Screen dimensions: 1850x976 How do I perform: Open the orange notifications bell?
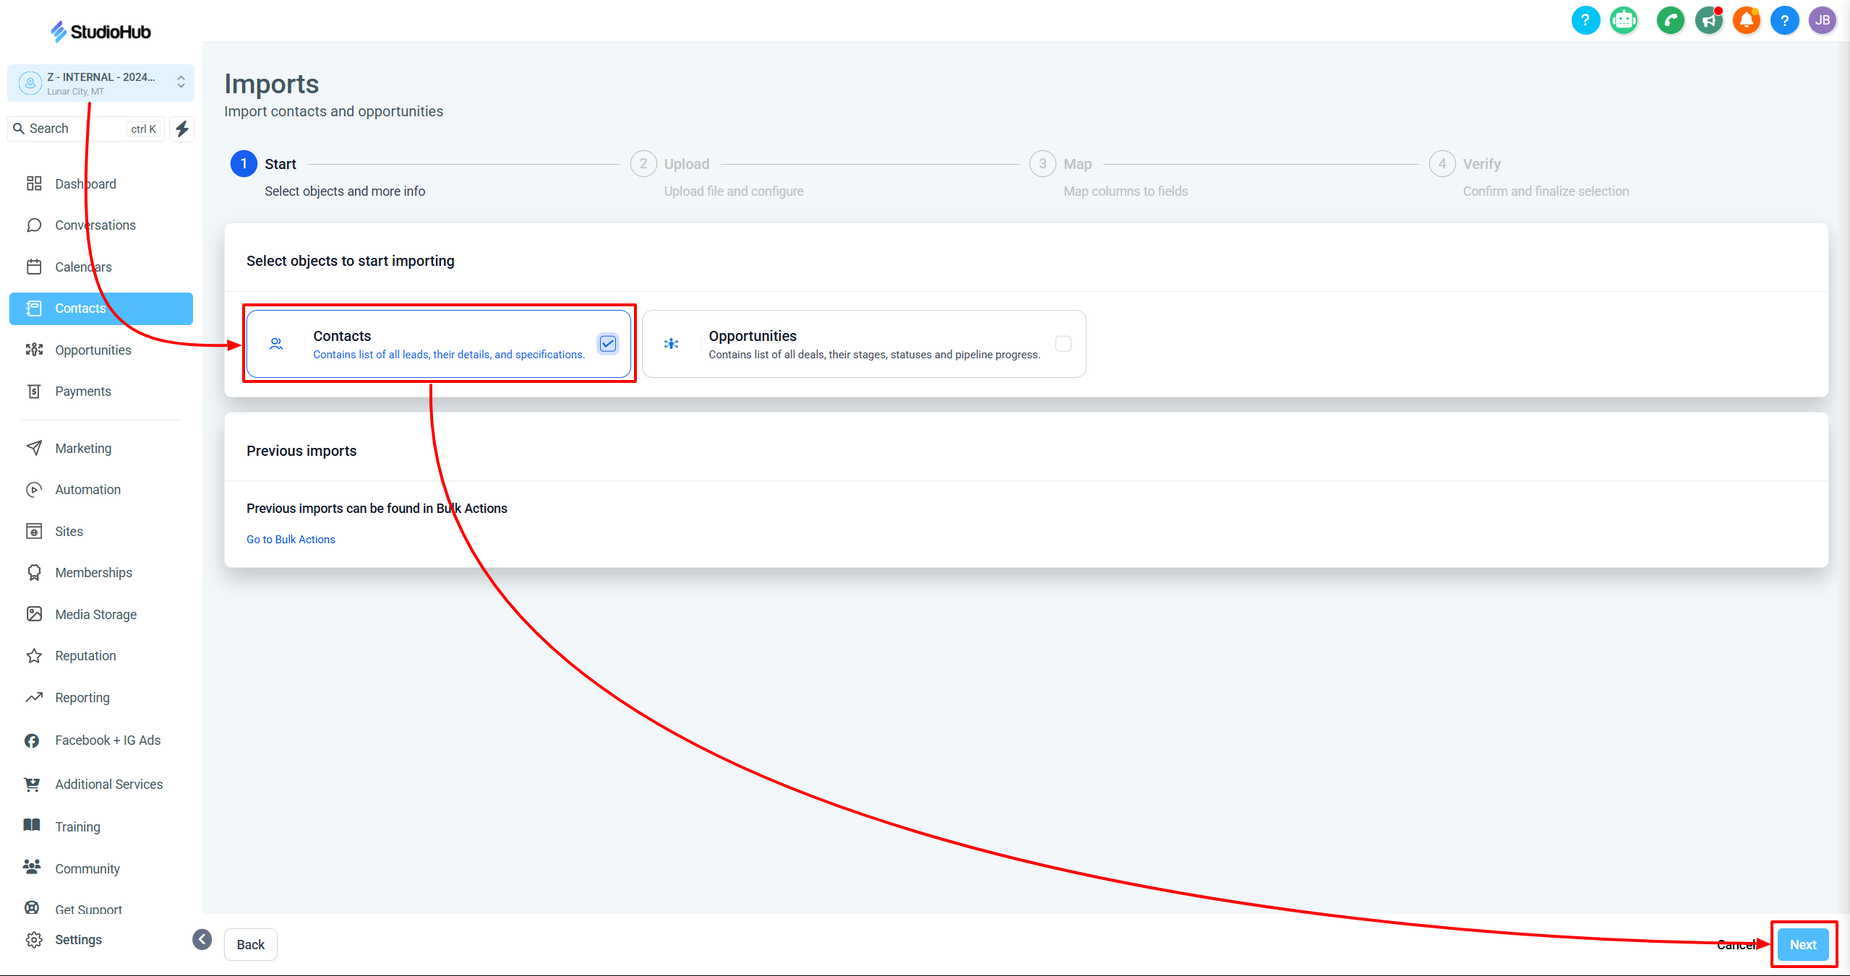1747,20
